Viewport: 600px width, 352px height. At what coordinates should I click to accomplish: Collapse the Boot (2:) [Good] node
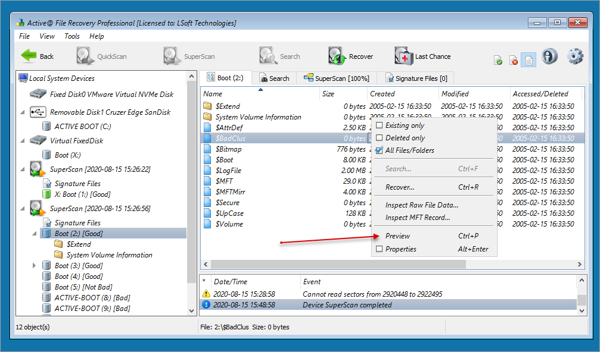click(x=35, y=234)
